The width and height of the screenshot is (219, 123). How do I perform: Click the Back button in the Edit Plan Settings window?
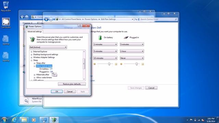coord(47,19)
